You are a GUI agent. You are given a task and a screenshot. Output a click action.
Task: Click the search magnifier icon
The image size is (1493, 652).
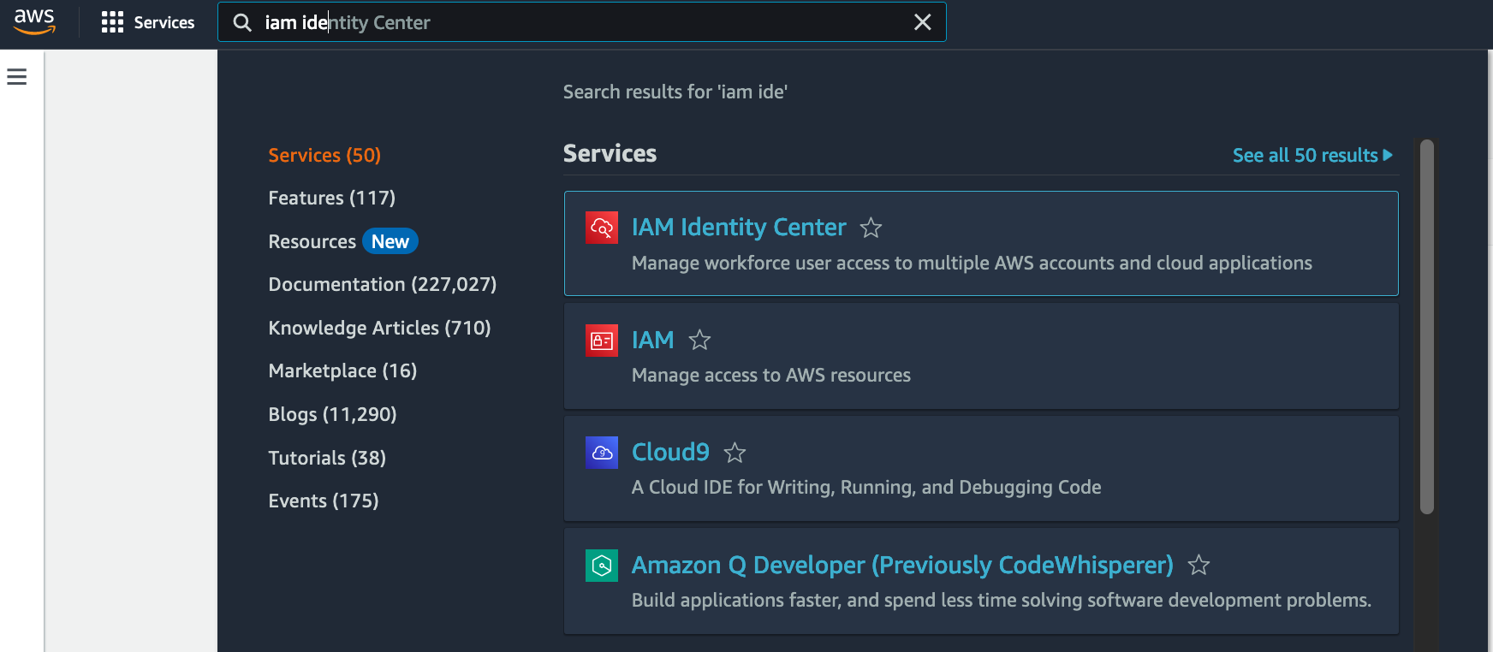click(x=242, y=22)
